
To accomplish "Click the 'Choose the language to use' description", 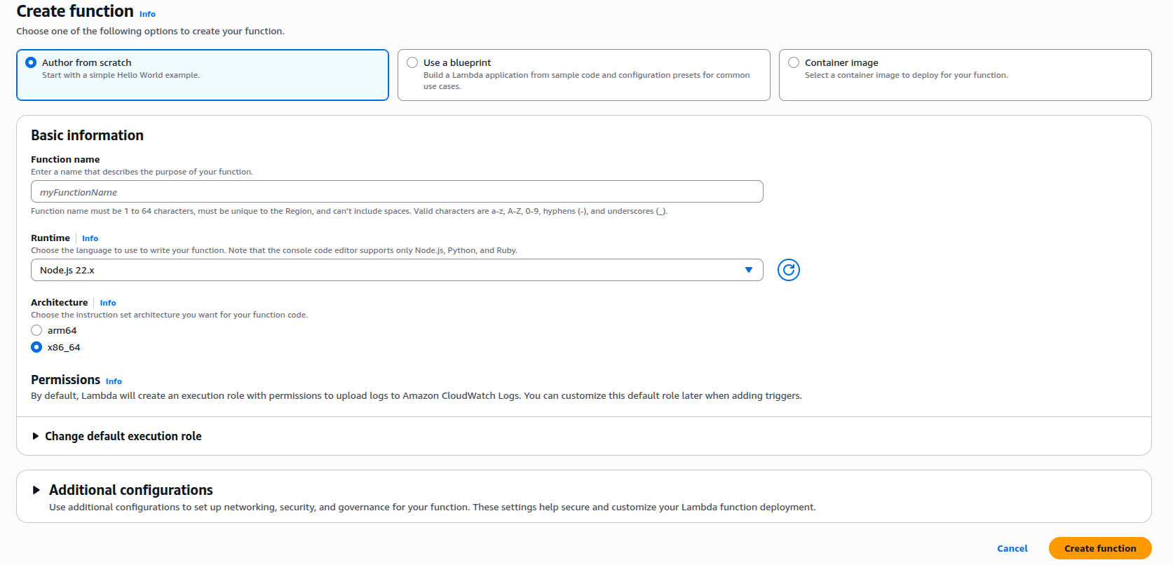I will (x=274, y=250).
